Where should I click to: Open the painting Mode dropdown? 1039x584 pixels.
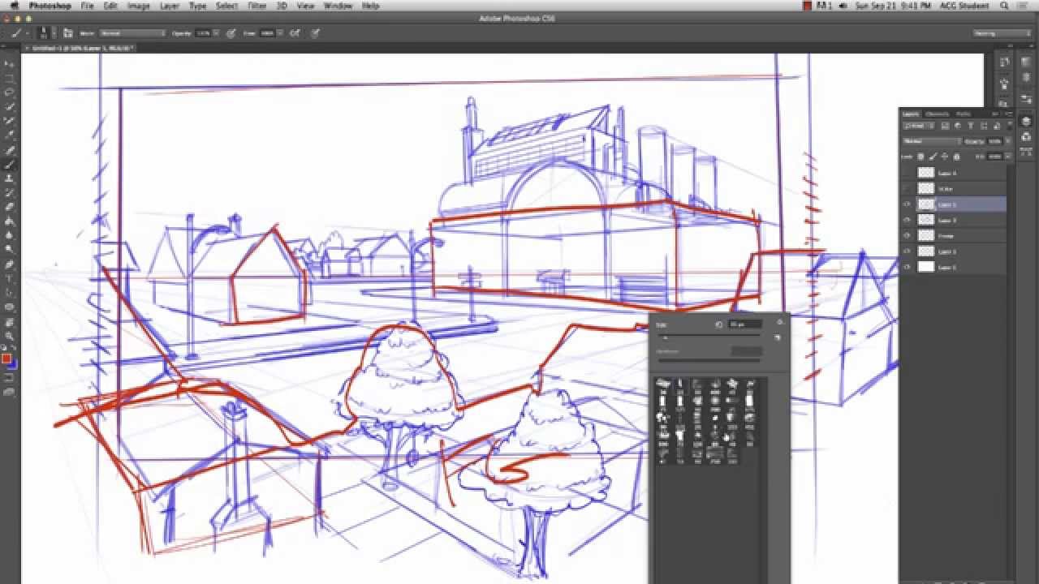(133, 33)
